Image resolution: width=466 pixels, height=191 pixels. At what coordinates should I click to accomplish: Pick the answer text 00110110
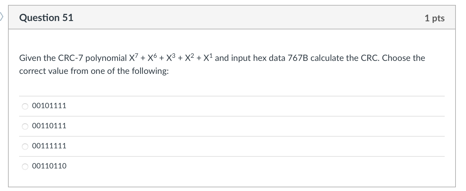tap(49, 166)
